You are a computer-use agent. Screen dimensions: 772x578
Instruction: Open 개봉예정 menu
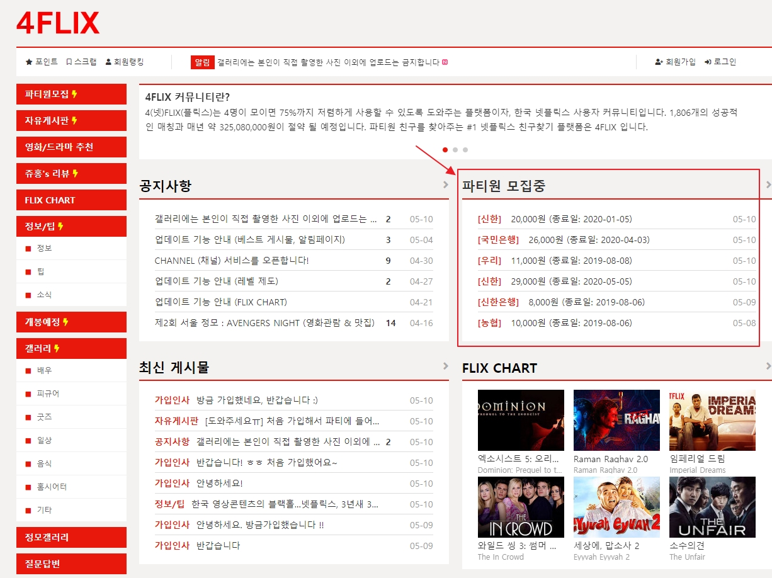click(71, 322)
